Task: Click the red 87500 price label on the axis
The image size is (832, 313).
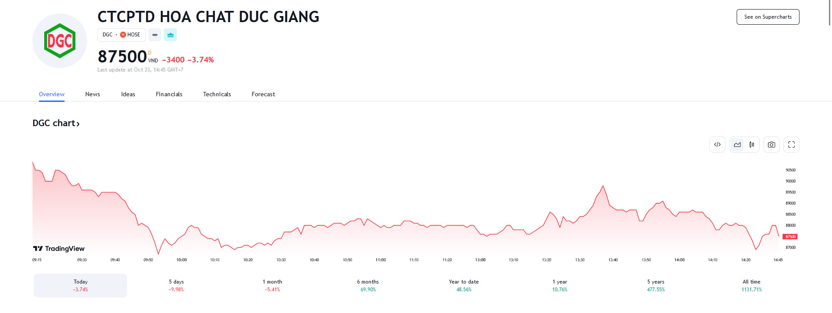Action: pyautogui.click(x=790, y=236)
